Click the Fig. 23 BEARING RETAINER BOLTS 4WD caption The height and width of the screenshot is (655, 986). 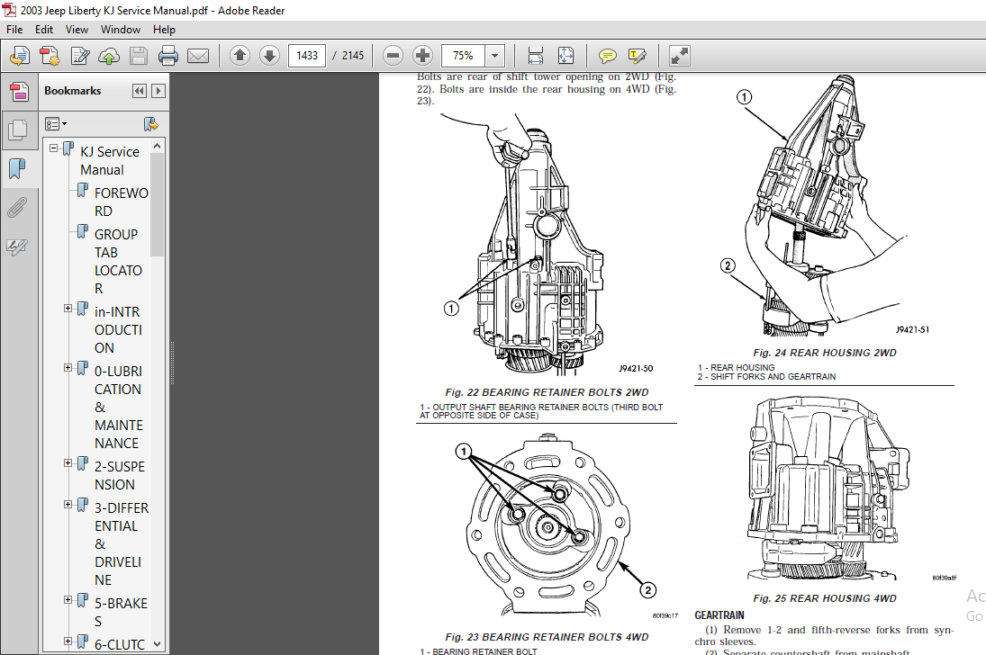(x=547, y=637)
